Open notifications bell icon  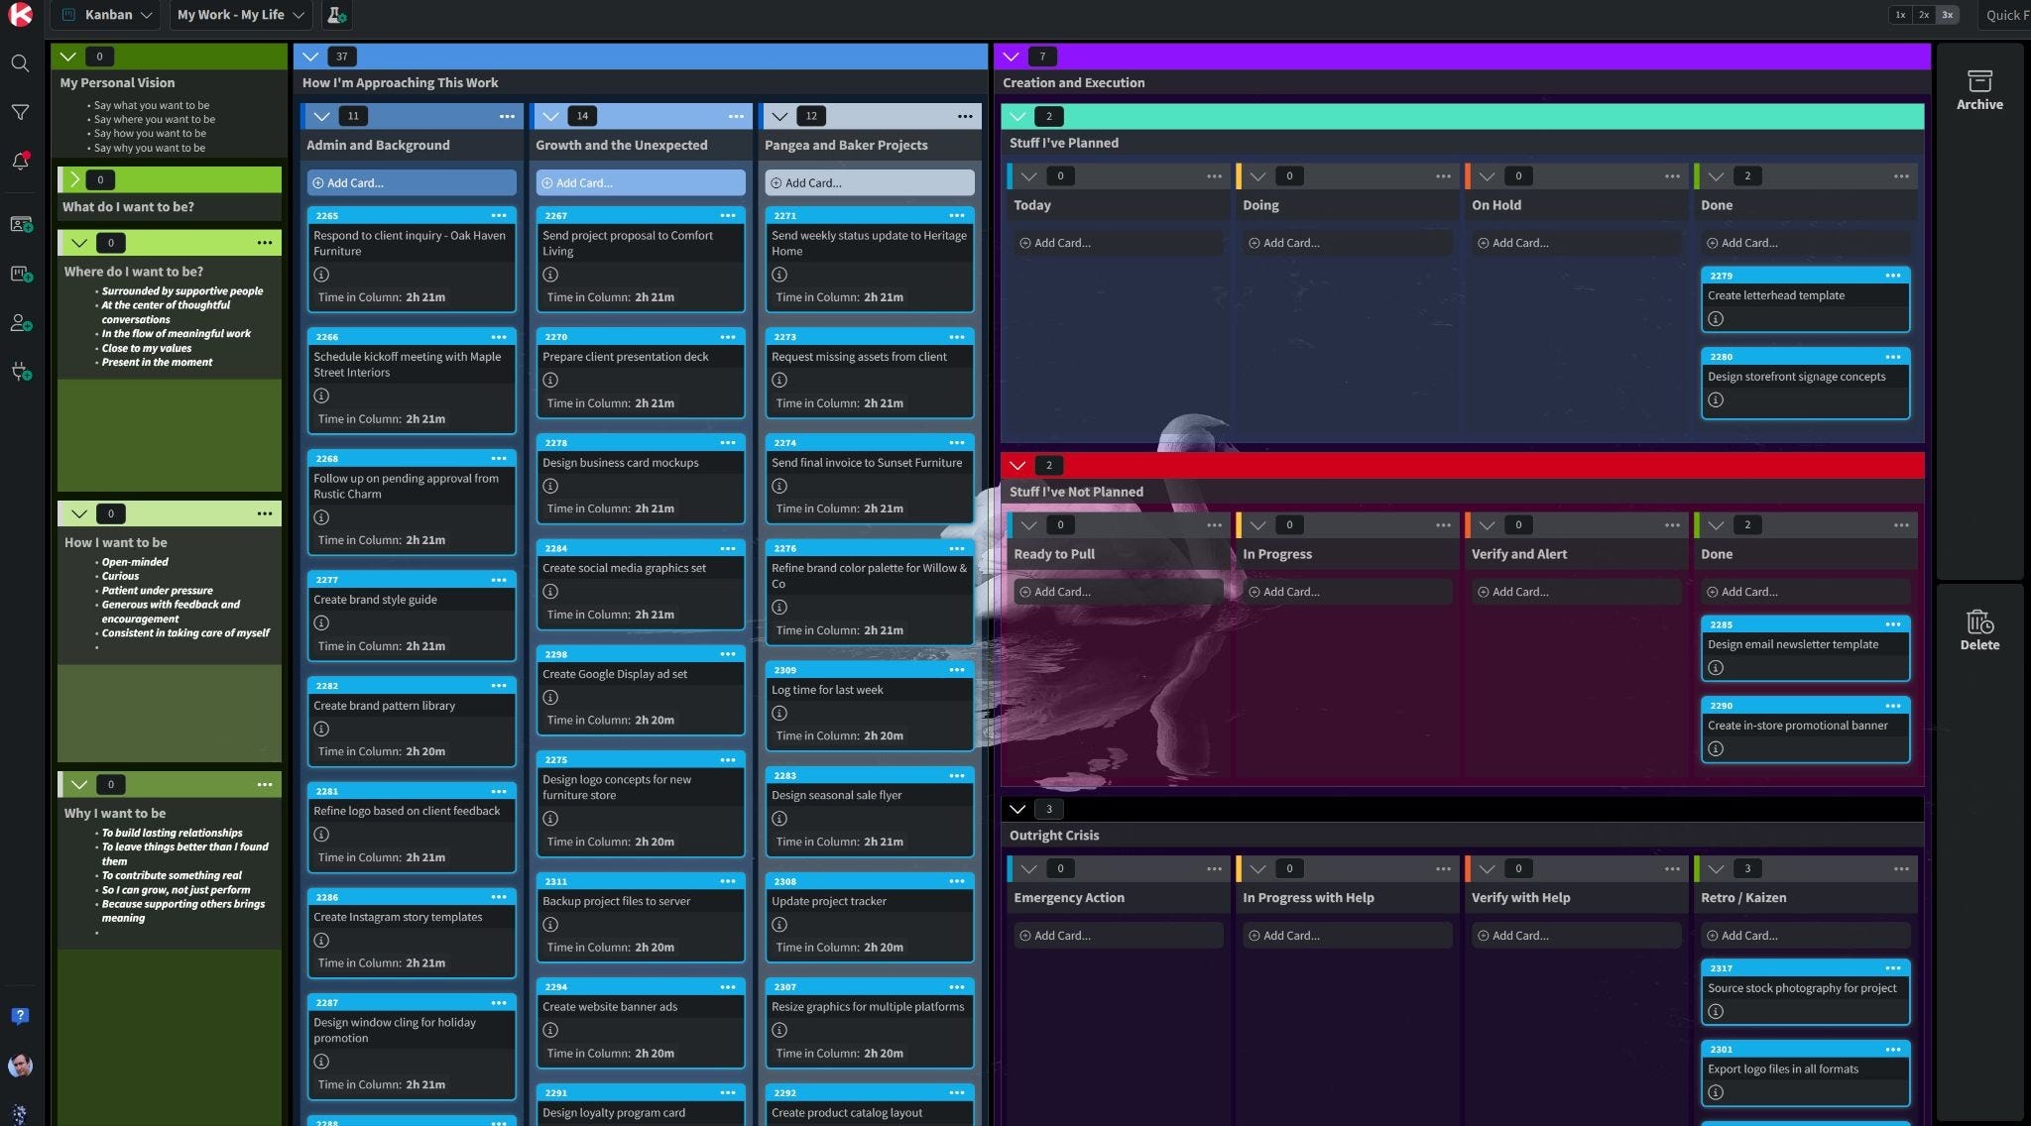point(20,162)
